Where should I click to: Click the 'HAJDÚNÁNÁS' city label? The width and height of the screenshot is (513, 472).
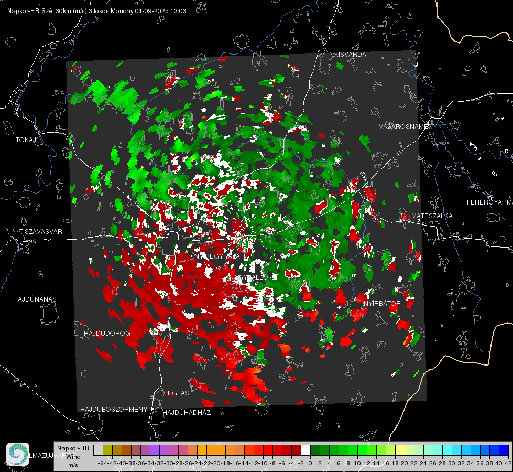35,299
